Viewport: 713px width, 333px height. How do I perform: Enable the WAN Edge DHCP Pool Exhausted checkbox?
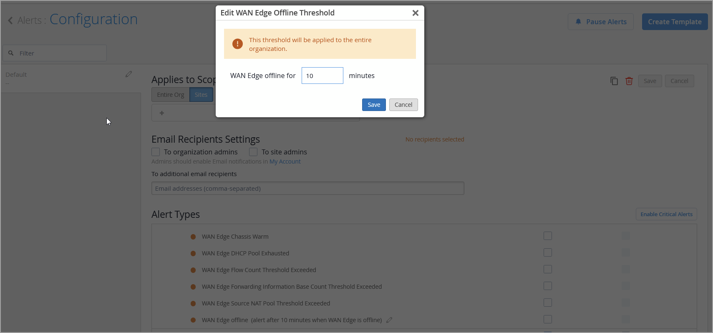548,253
